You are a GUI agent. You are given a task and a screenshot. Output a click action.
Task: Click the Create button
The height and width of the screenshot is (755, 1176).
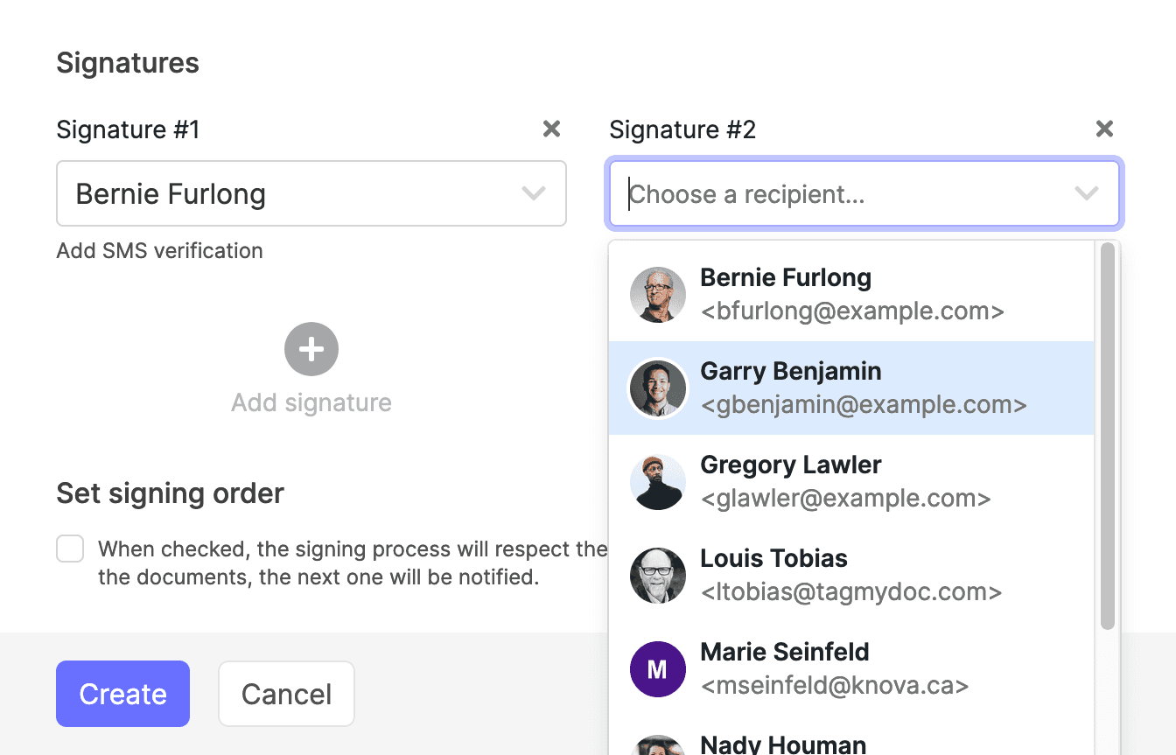click(122, 694)
